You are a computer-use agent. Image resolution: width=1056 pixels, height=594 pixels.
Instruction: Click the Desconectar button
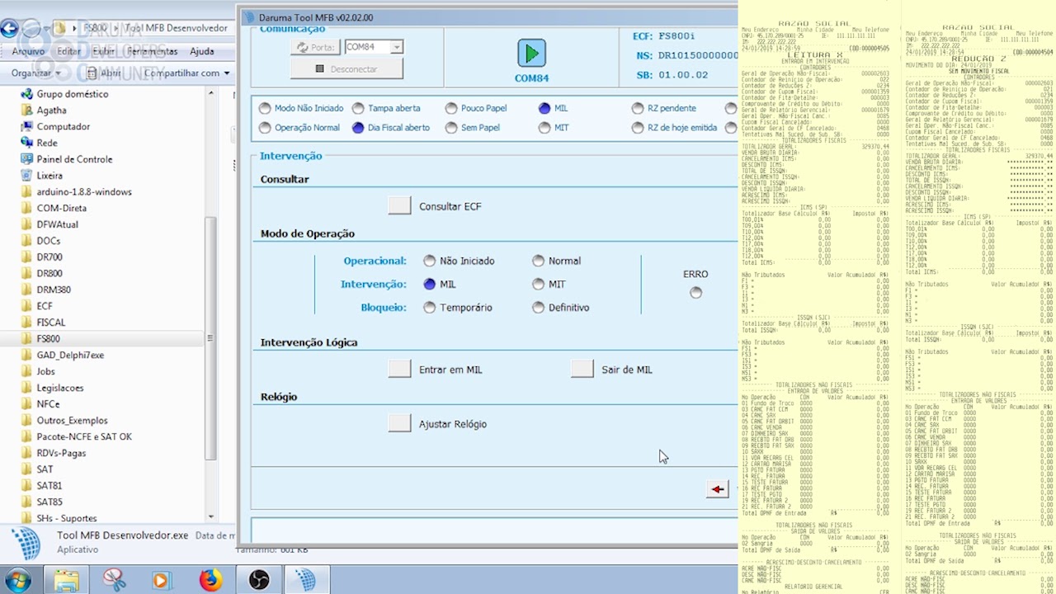346,69
